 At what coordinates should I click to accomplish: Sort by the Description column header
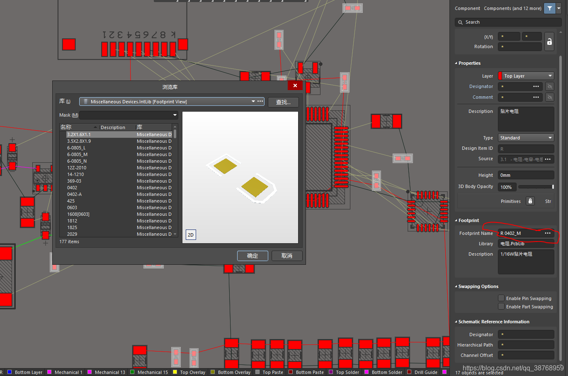tap(117, 127)
